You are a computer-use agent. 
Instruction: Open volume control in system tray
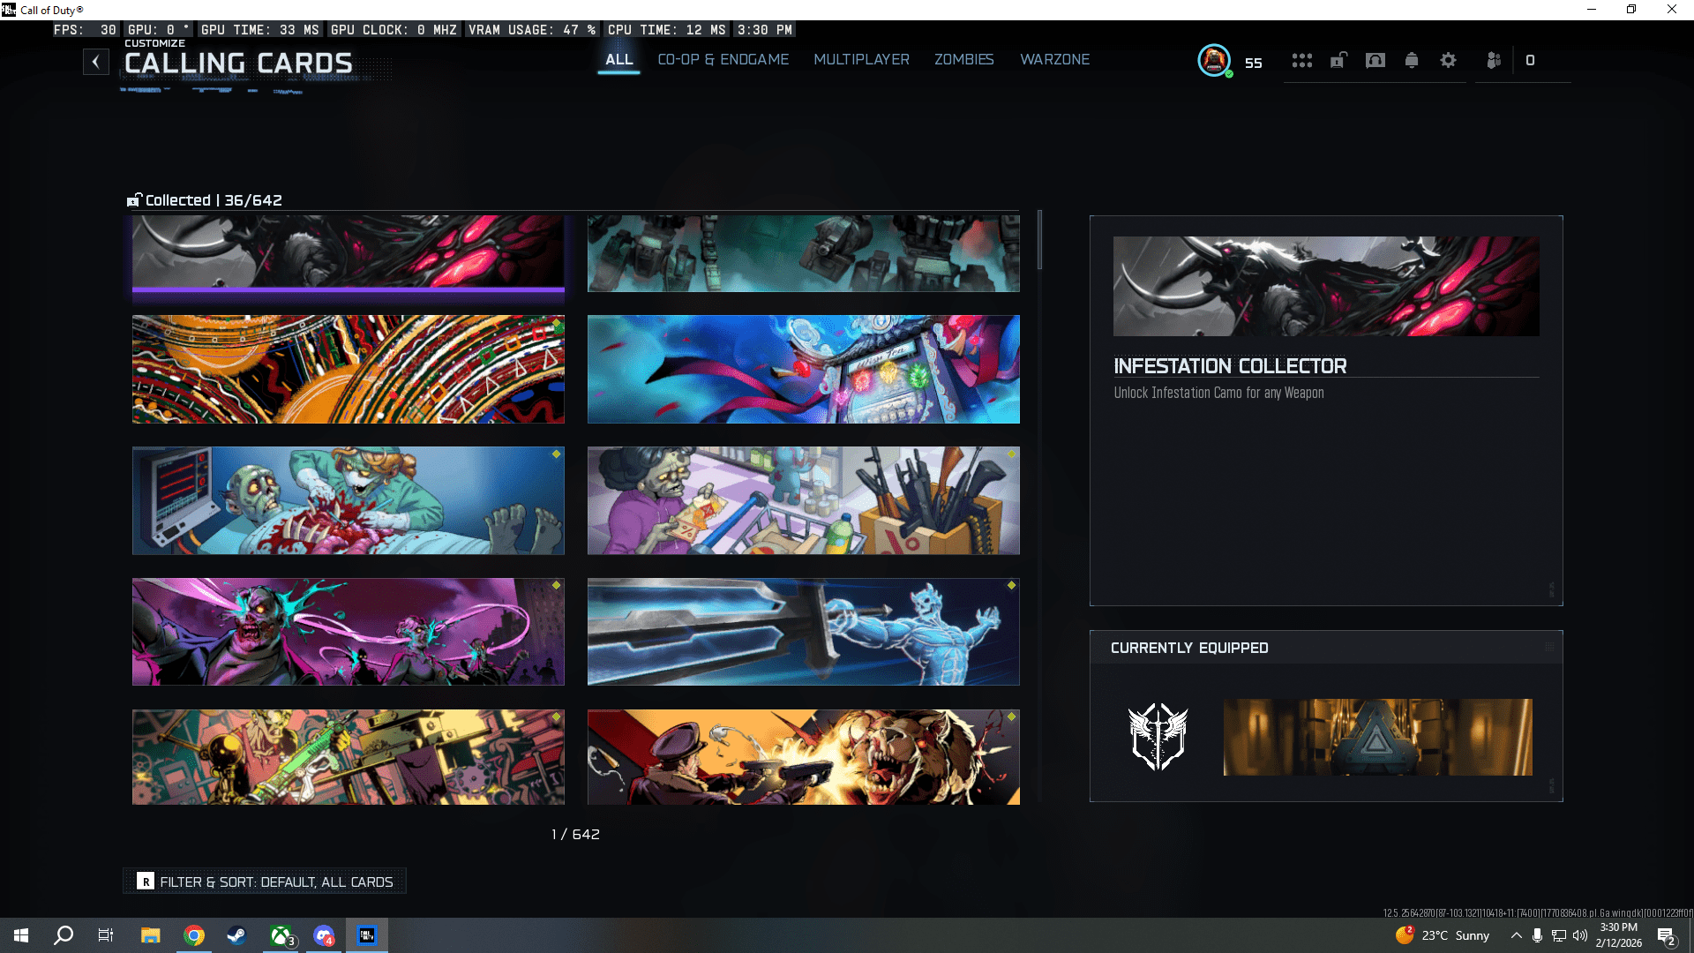click(1580, 935)
